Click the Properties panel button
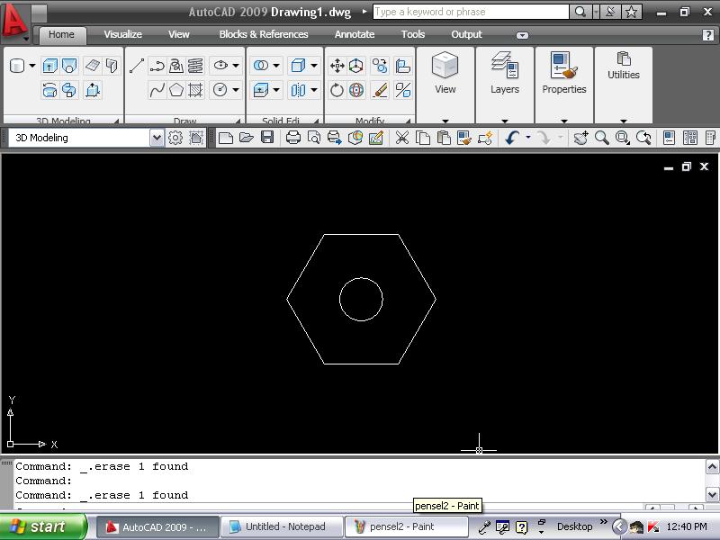720x540 pixels. coord(564,74)
